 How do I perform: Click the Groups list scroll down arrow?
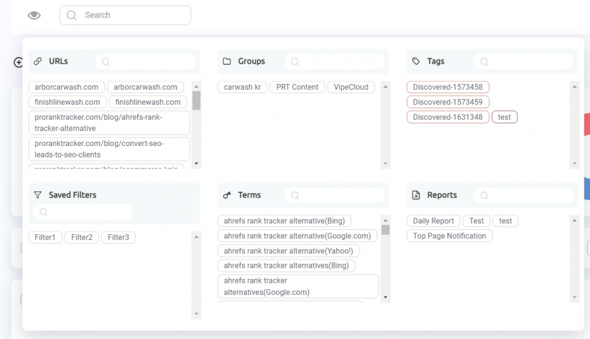pyautogui.click(x=386, y=163)
